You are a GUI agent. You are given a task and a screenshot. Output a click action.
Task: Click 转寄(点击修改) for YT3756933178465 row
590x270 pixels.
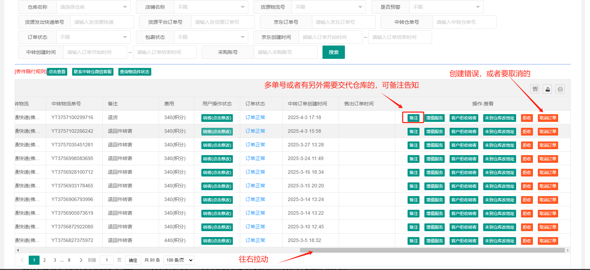click(217, 186)
